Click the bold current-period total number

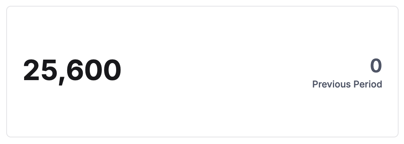(72, 70)
